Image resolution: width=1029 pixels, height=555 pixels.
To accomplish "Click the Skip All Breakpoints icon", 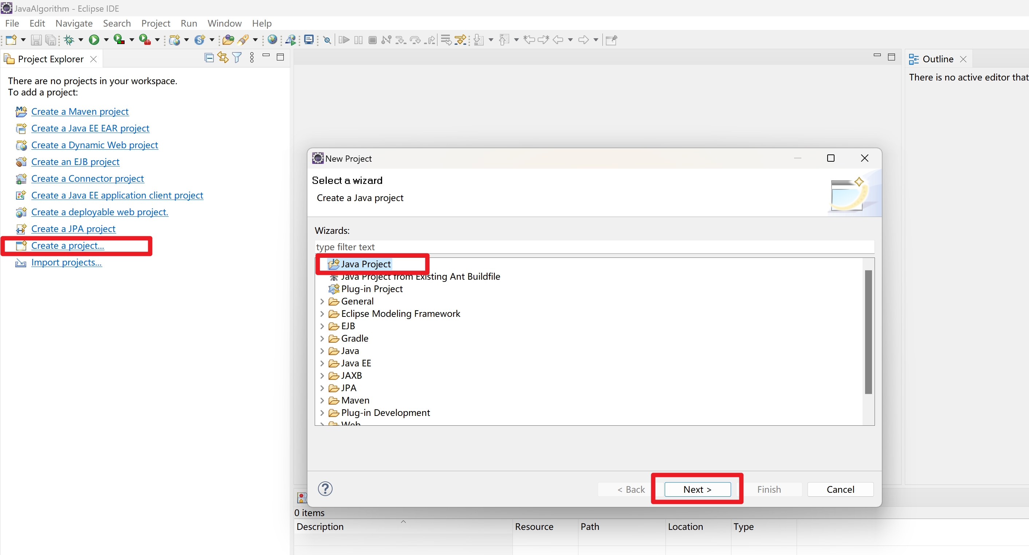I will point(327,40).
